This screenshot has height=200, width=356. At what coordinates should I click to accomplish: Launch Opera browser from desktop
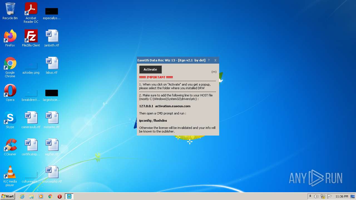[10, 93]
